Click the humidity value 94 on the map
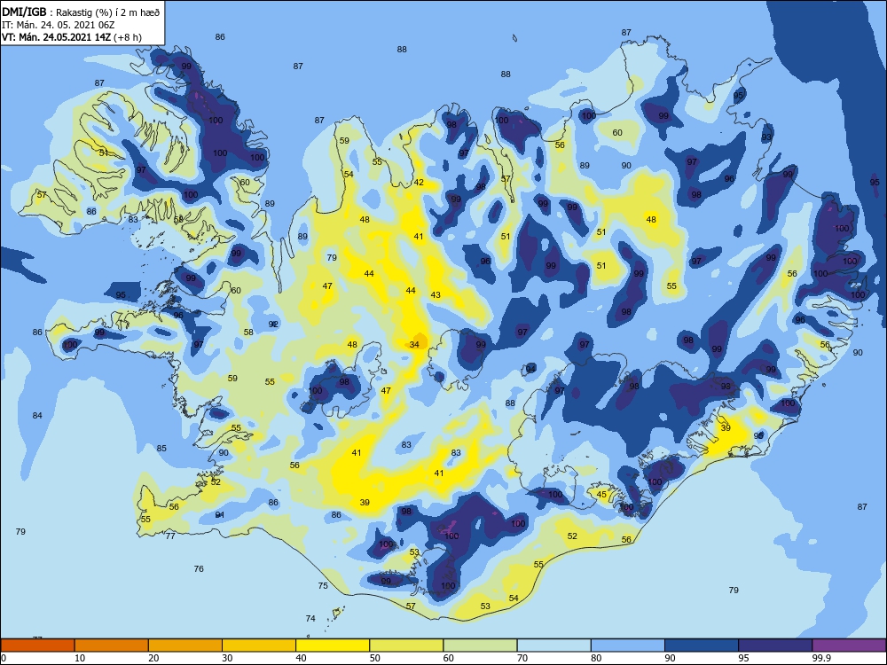This screenshot has height=665, width=887. (530, 369)
